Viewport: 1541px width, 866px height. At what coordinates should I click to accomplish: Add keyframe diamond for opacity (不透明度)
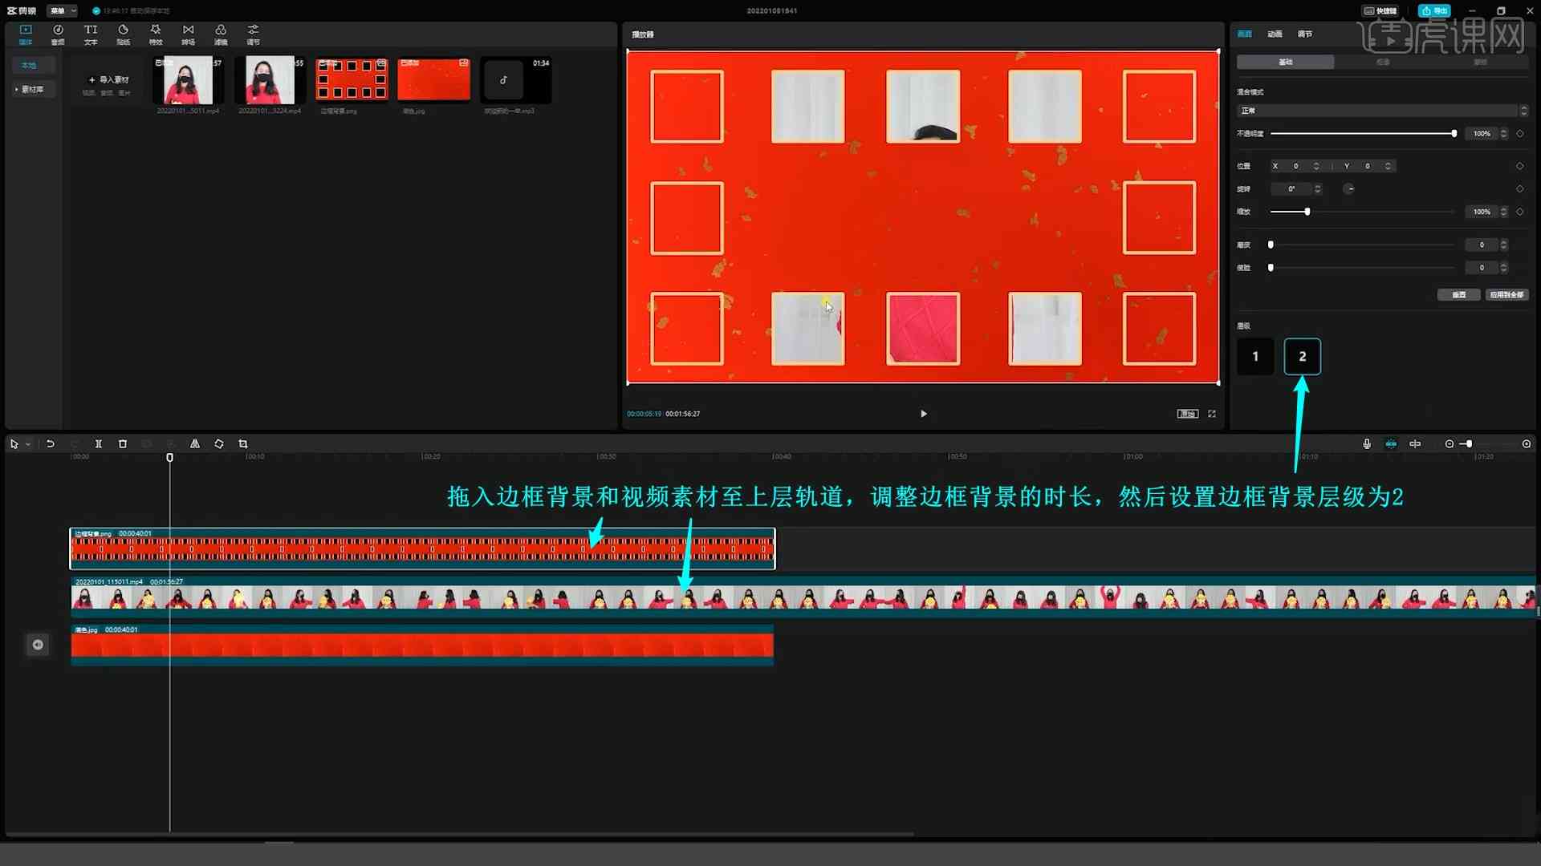click(x=1519, y=134)
